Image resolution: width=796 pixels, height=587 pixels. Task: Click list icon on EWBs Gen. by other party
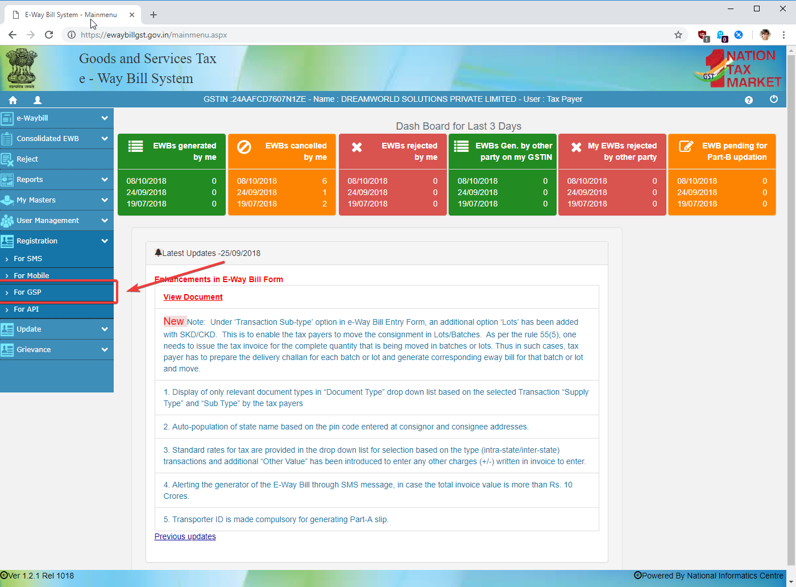coord(461,147)
